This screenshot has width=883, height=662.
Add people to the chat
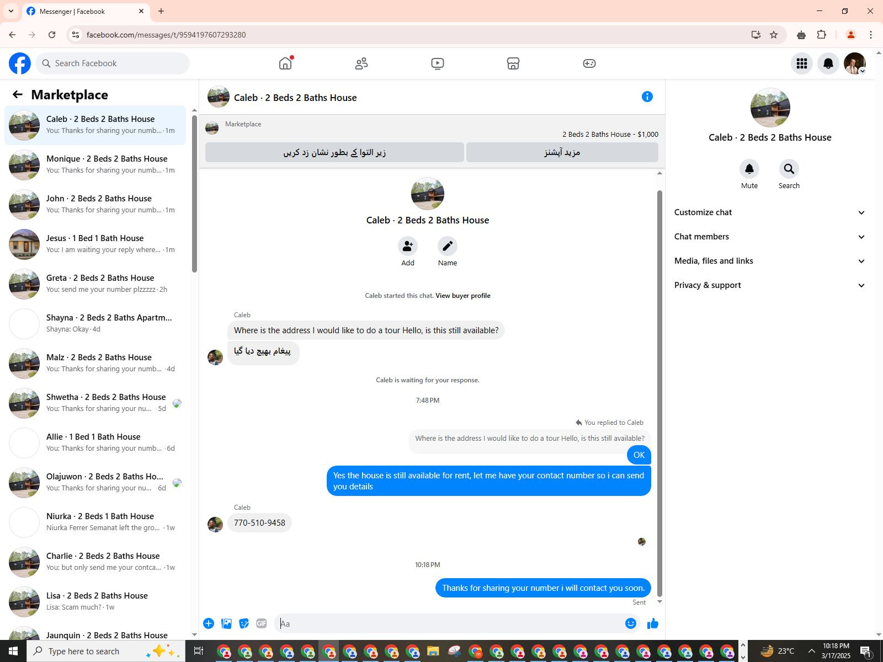coord(408,246)
